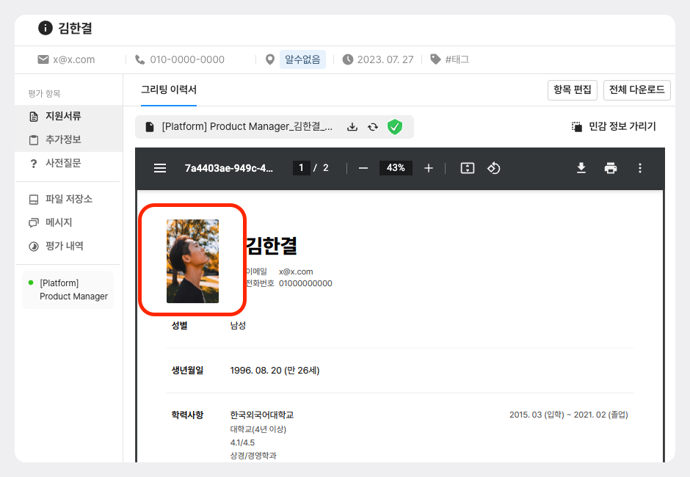Open the 사전질문 sidebar item
Screen dimensions: 690x477
pyautogui.click(x=69, y=163)
